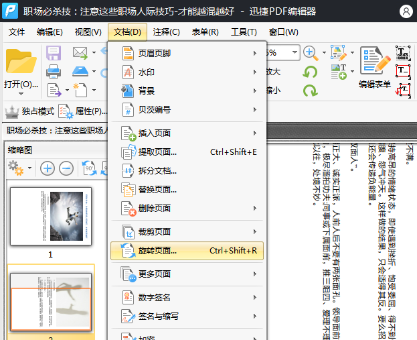Click the email send icon

tap(80, 53)
